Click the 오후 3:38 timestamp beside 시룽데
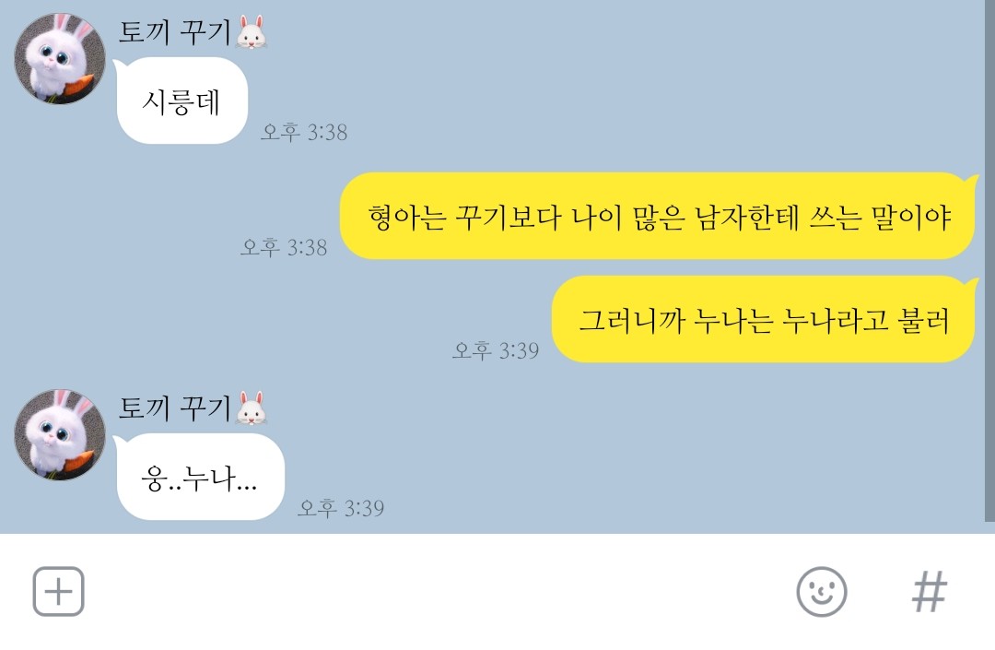This screenshot has height=650, width=995. 304,132
